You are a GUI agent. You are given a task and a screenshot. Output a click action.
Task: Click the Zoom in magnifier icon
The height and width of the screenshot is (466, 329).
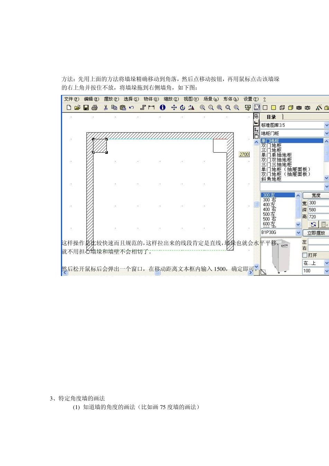click(x=203, y=107)
